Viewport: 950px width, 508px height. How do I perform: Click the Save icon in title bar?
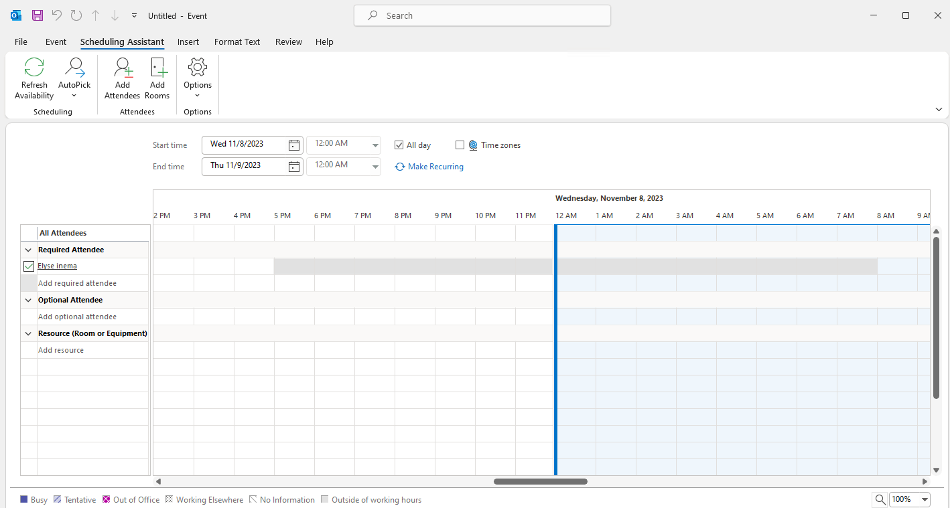(x=38, y=15)
